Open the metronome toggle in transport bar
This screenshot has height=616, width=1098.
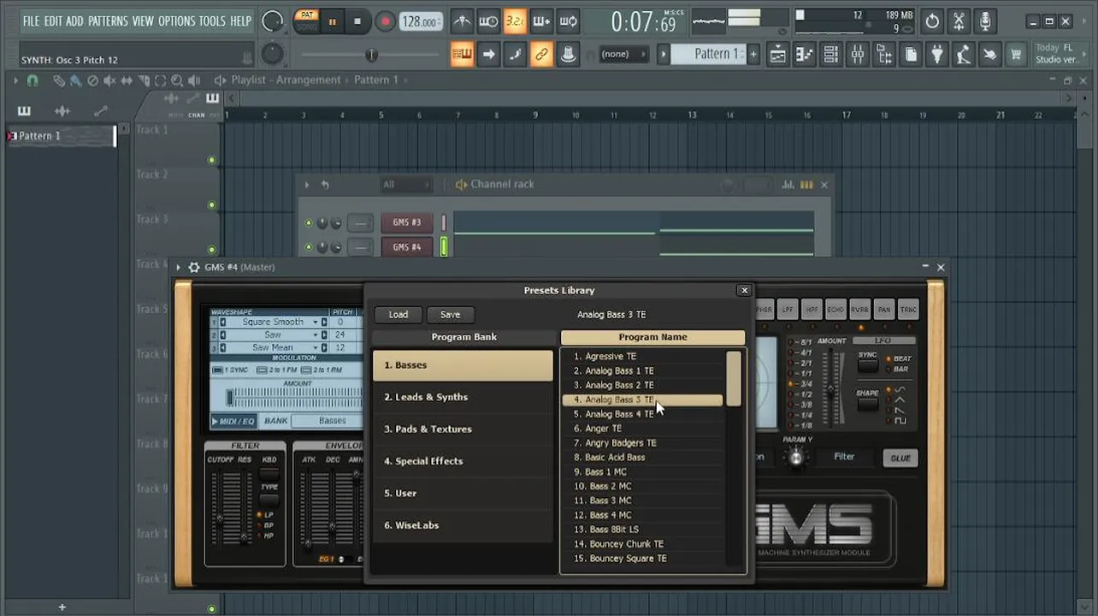click(x=462, y=21)
